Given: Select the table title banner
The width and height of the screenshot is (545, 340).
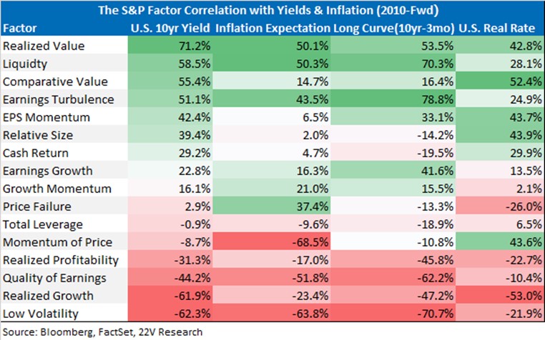Looking at the screenshot, I should 272,11.
